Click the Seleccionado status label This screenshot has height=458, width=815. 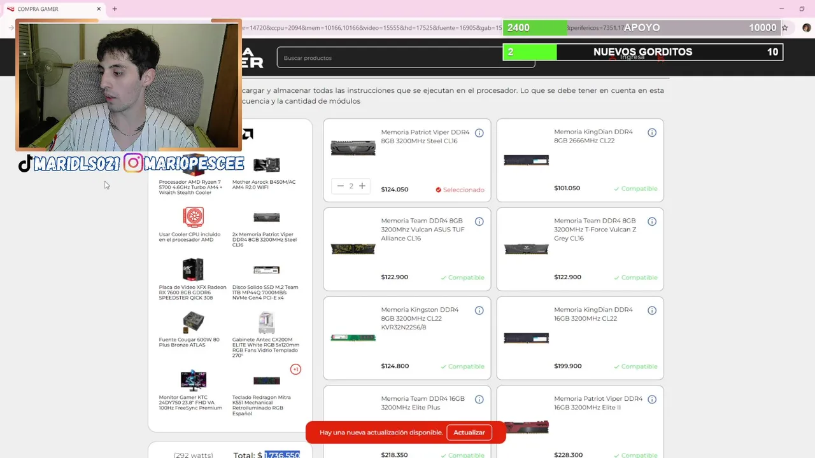[x=460, y=190]
